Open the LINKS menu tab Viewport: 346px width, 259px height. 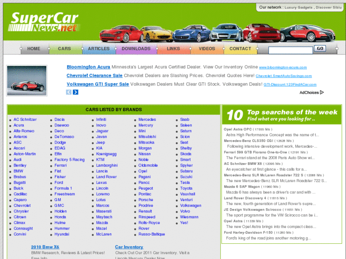[x=173, y=48]
